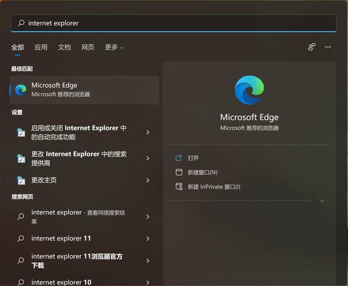Switch to the 应用 tab
Screen dimensions: 348x286
pos(41,47)
